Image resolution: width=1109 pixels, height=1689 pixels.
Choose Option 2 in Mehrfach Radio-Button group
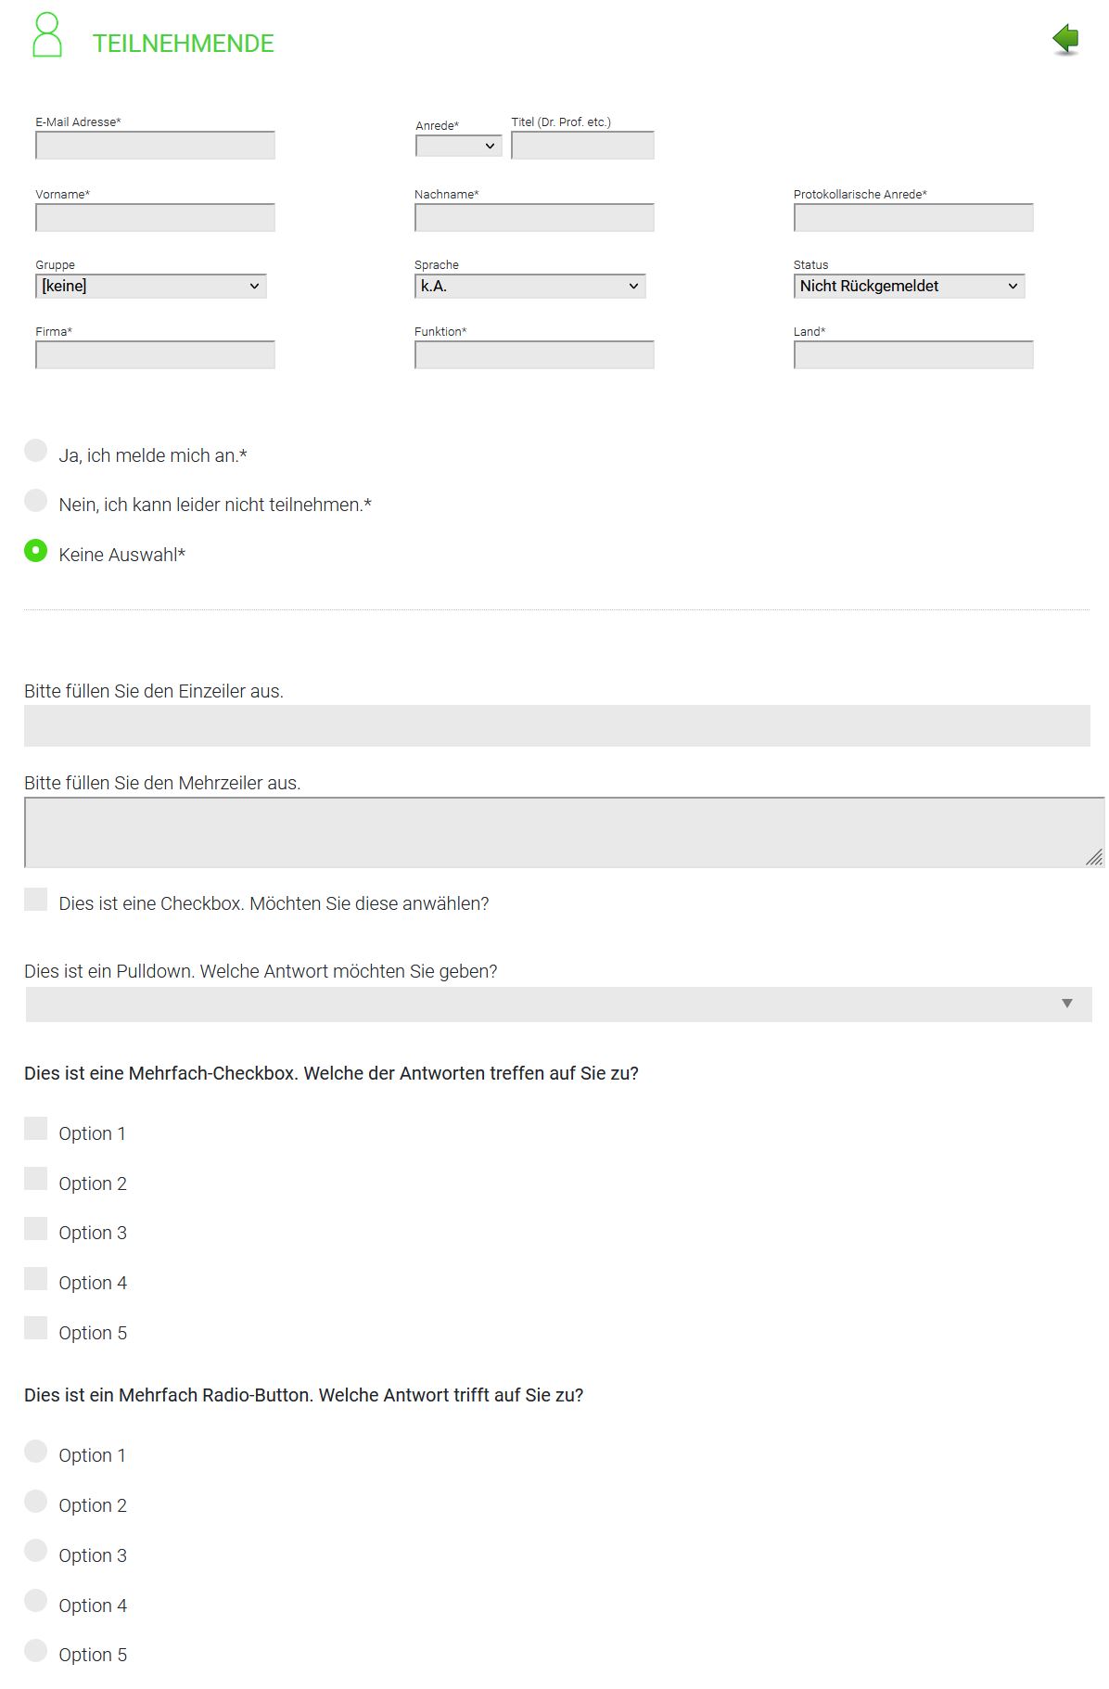[35, 1502]
